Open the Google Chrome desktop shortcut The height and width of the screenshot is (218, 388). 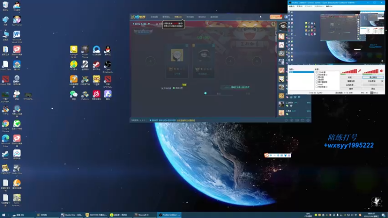pos(5,126)
